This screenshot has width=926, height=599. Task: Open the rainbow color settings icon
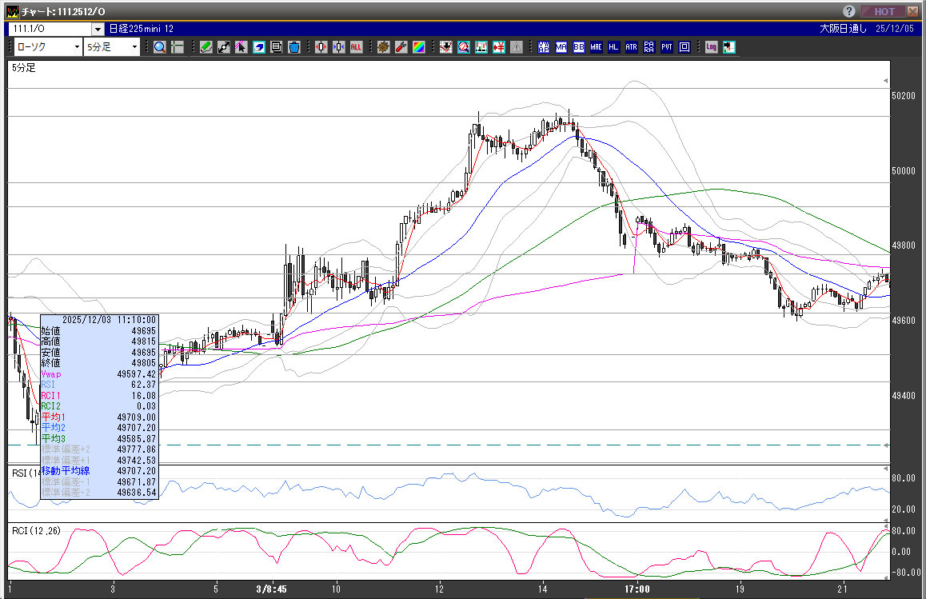pyautogui.click(x=418, y=47)
